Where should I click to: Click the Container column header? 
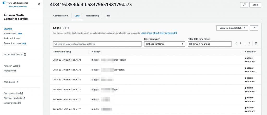(x=250, y=52)
